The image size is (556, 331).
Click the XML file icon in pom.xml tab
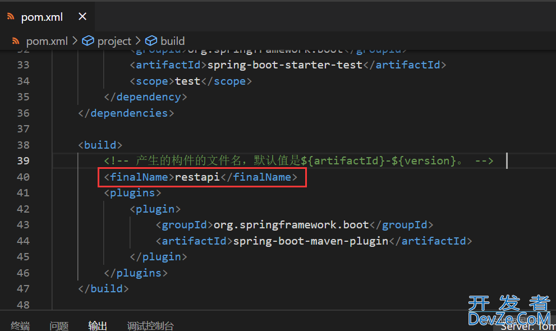click(11, 16)
